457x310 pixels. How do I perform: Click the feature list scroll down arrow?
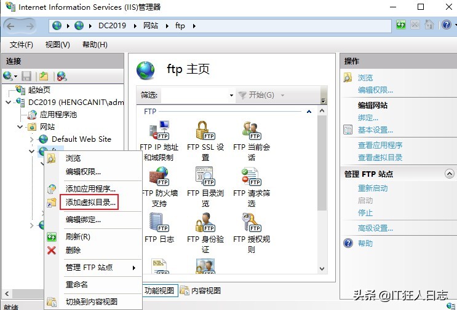click(322, 269)
